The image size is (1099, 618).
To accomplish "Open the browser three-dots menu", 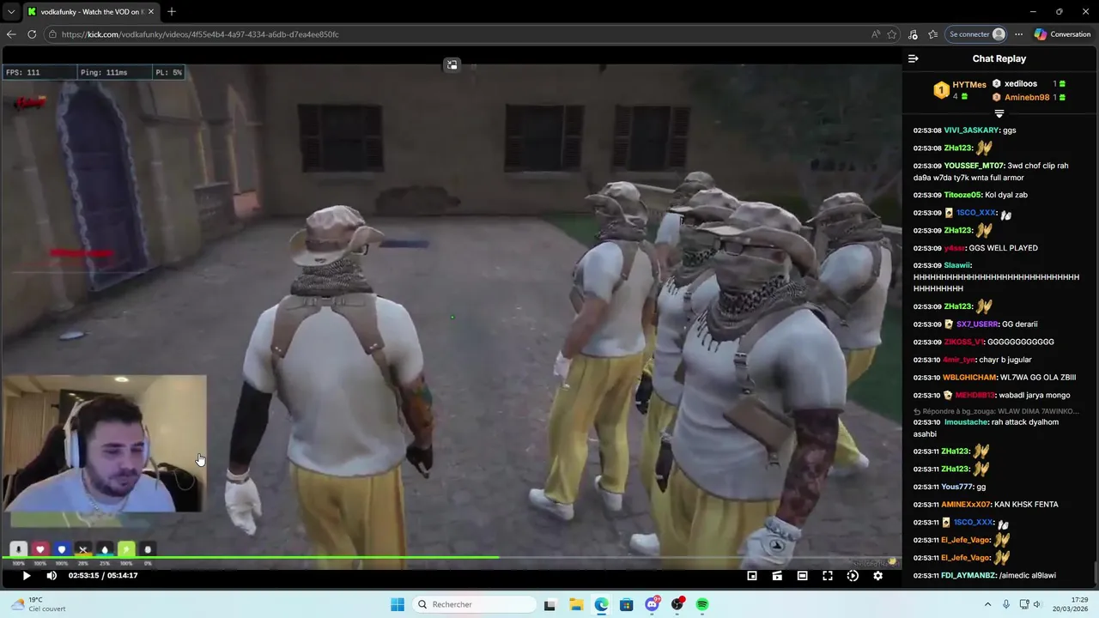I will click(1018, 34).
